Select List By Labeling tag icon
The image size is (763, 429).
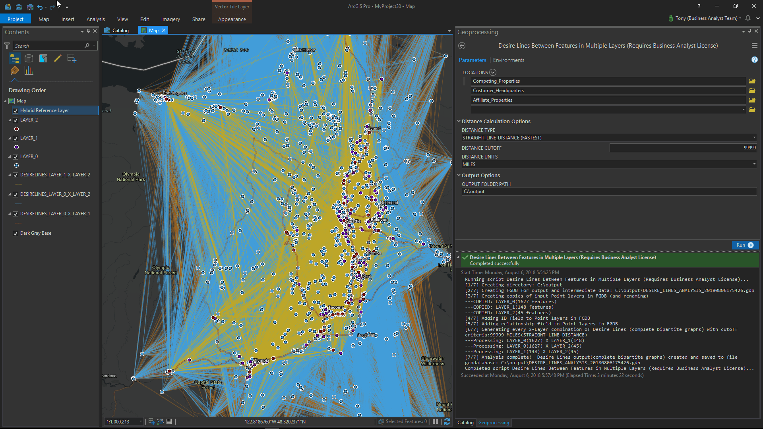[x=15, y=71]
